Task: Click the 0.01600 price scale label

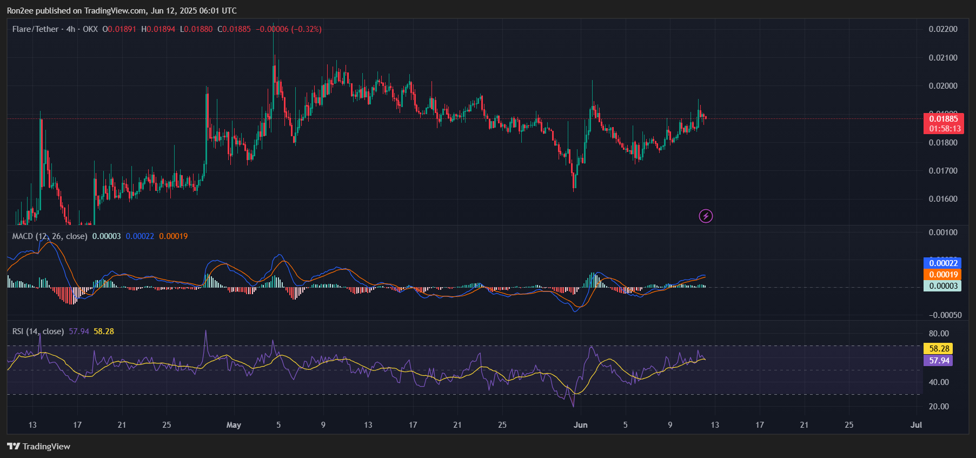Action: click(942, 199)
